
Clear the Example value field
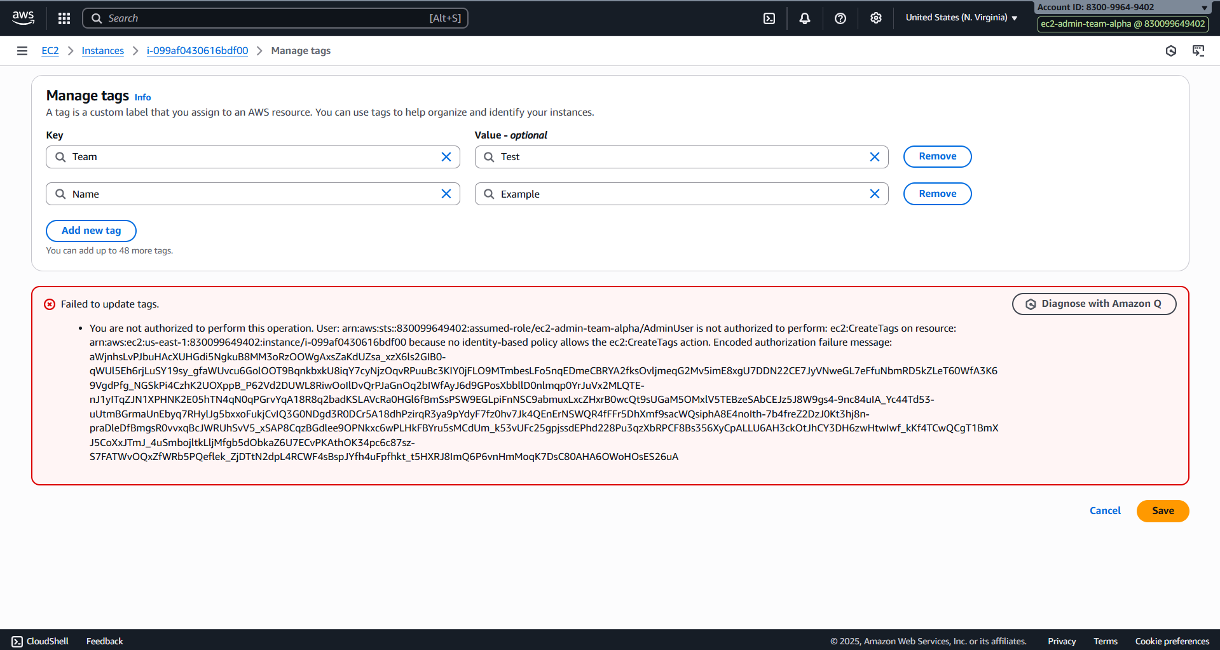pos(875,194)
